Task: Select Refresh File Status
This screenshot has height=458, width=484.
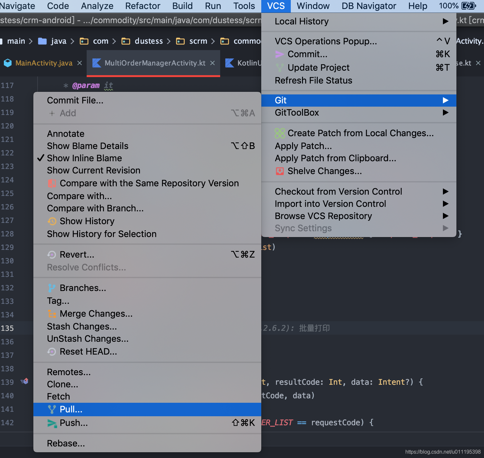Action: pyautogui.click(x=359, y=80)
